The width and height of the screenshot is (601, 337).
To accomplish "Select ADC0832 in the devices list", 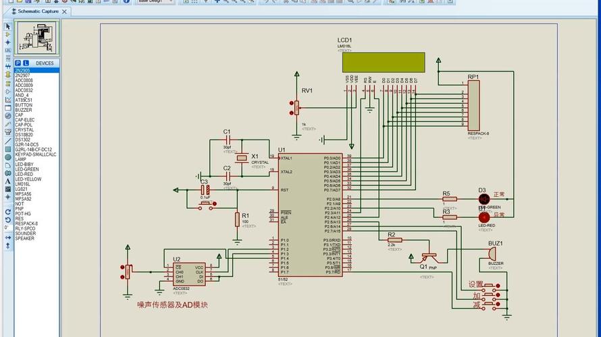I will [36, 91].
